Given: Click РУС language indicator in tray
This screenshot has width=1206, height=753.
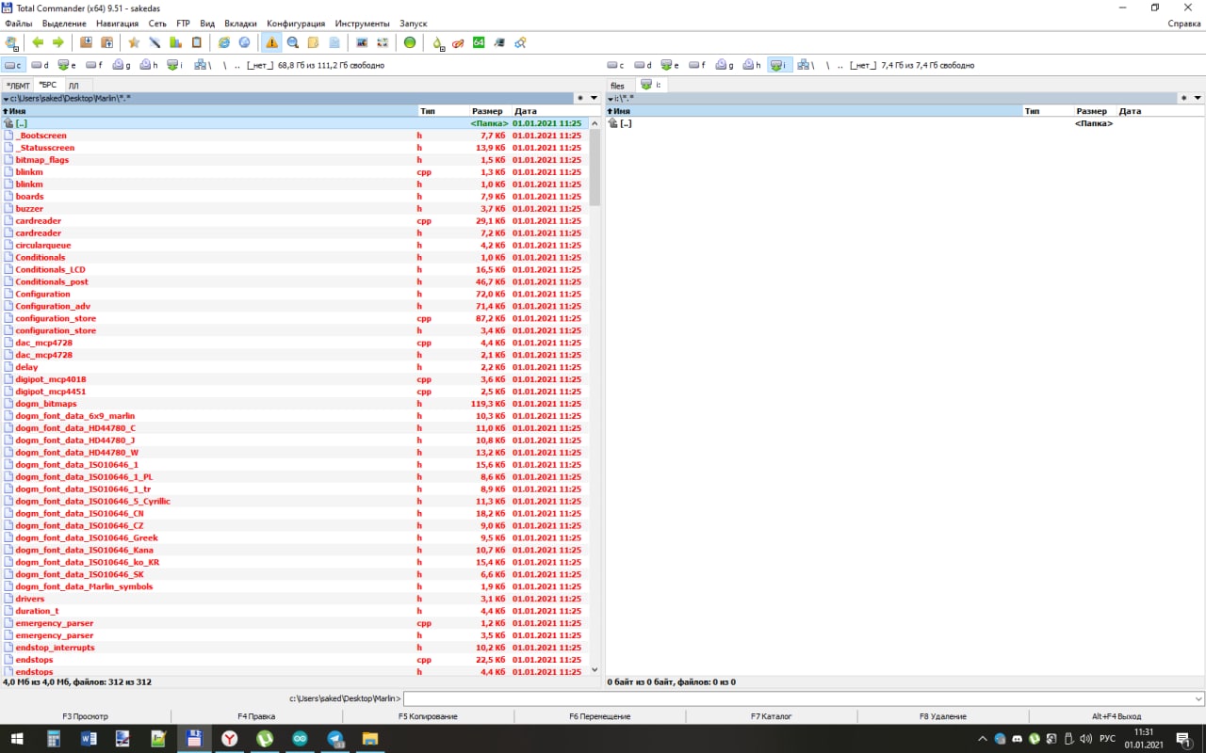Looking at the screenshot, I should click(1109, 739).
